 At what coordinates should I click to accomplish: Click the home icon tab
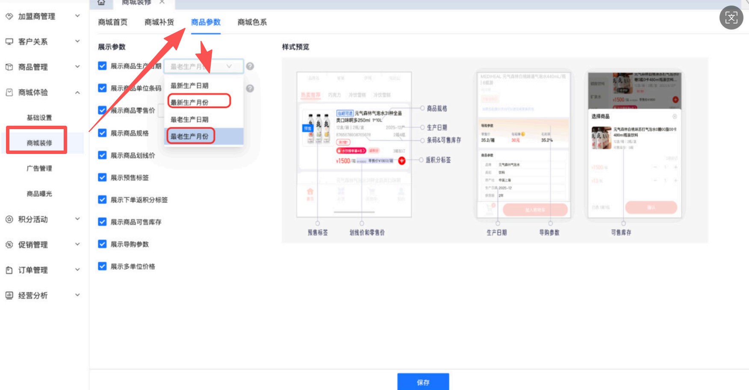click(101, 3)
